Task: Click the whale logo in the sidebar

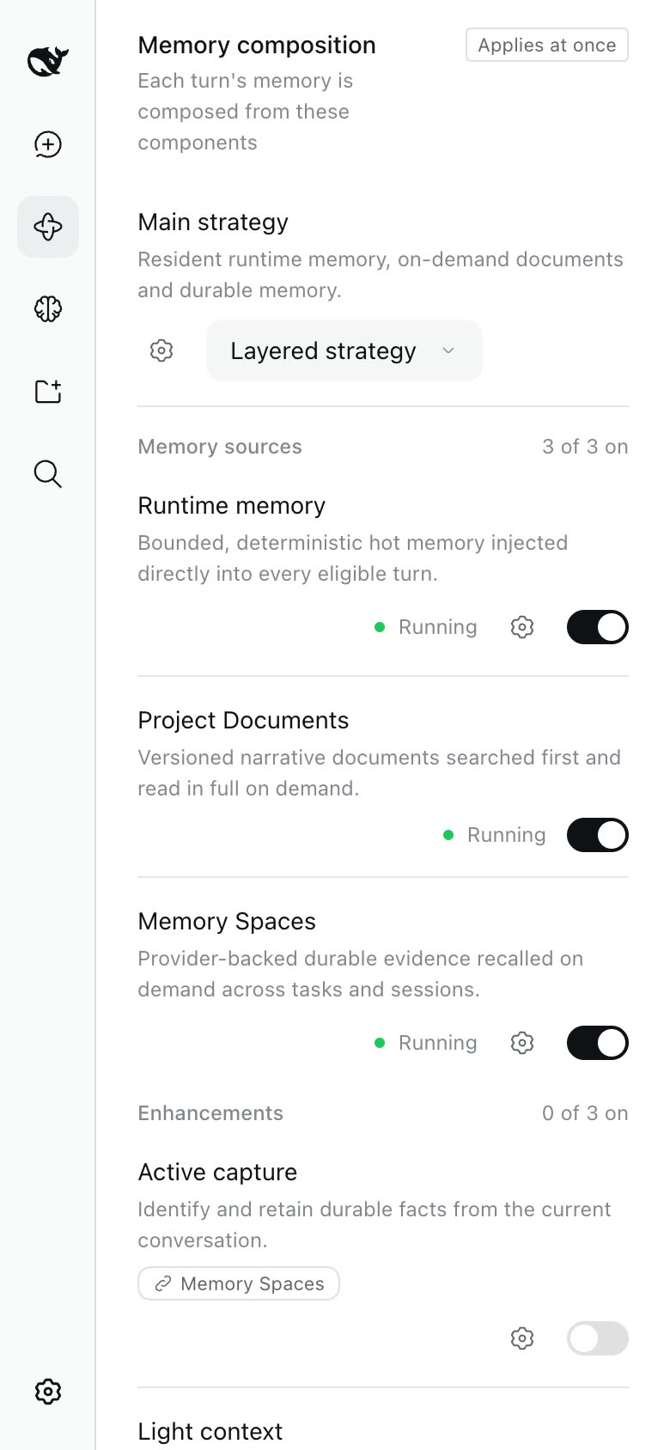Action: click(x=48, y=61)
